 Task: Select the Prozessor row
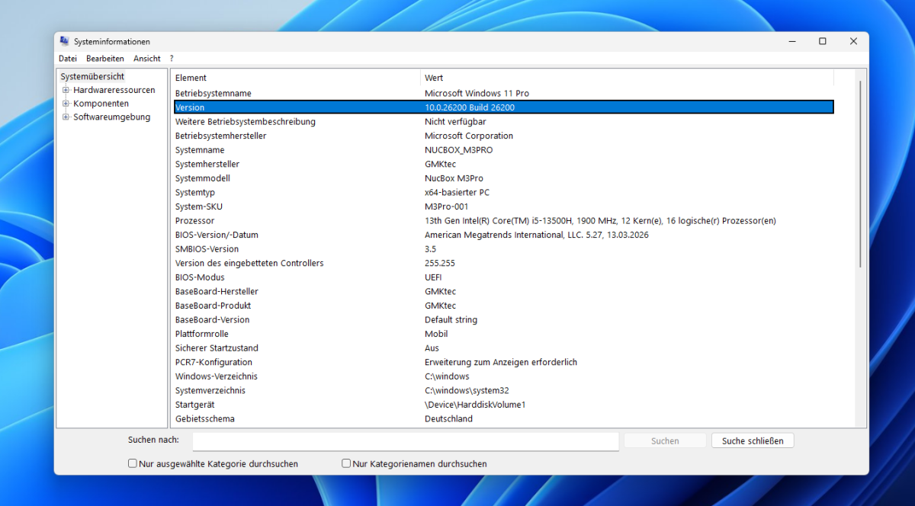click(503, 221)
